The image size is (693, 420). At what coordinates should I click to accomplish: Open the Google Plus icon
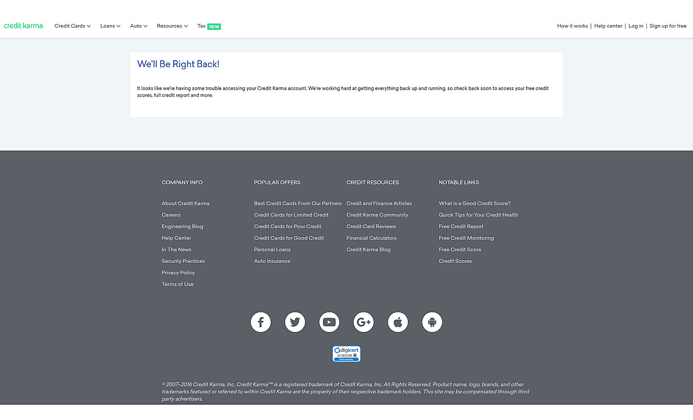[x=364, y=322]
